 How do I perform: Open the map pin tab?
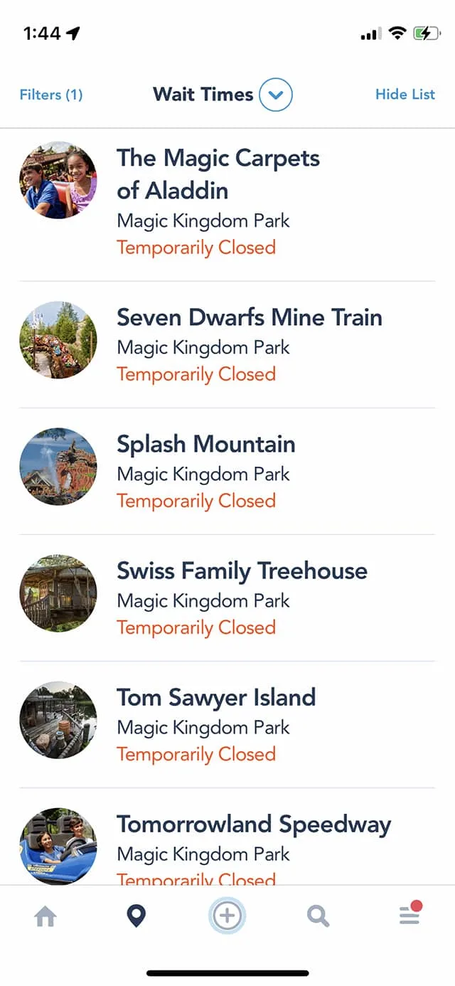point(136,916)
